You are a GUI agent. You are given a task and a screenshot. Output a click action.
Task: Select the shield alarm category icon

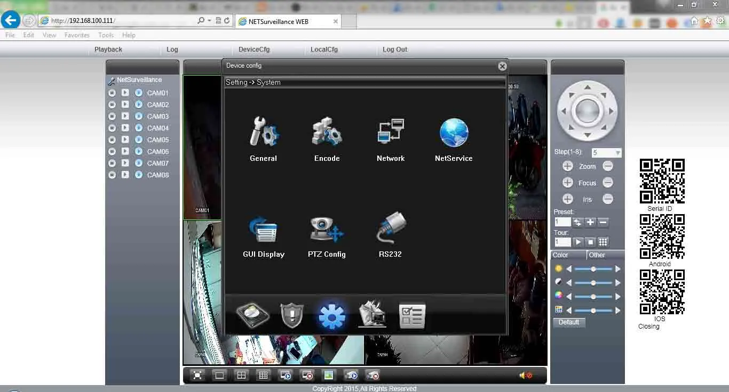click(x=291, y=315)
